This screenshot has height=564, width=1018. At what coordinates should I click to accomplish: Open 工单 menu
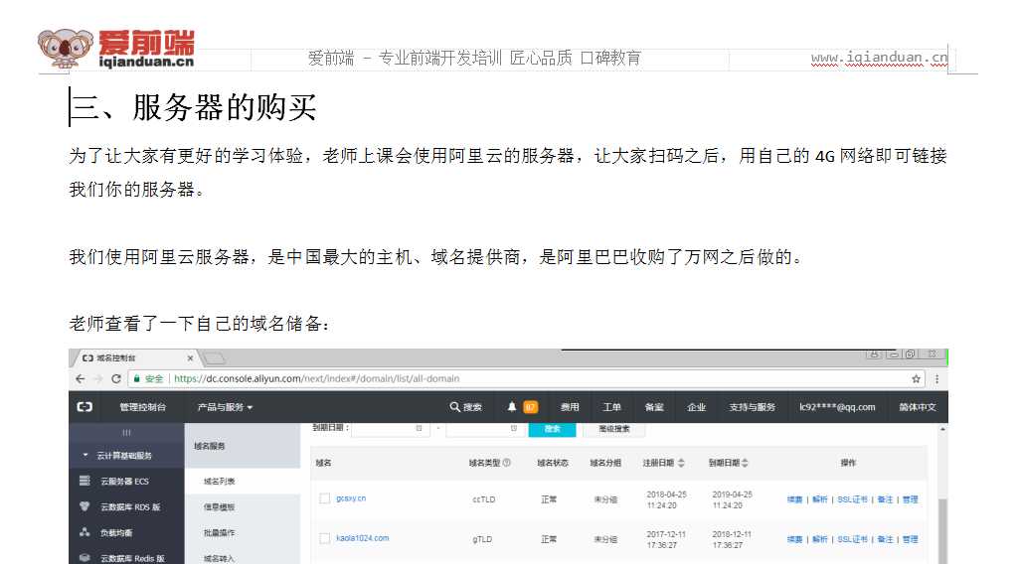click(611, 407)
